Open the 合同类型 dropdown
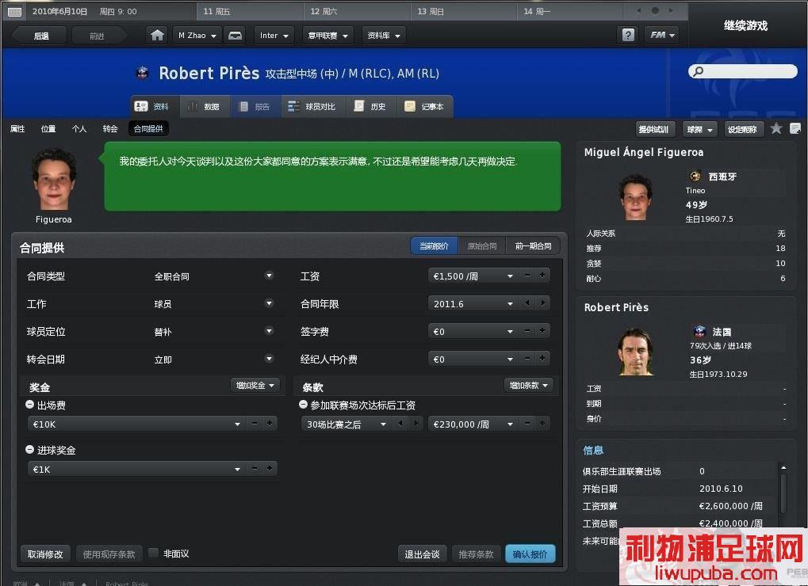The image size is (808, 586). [269, 276]
